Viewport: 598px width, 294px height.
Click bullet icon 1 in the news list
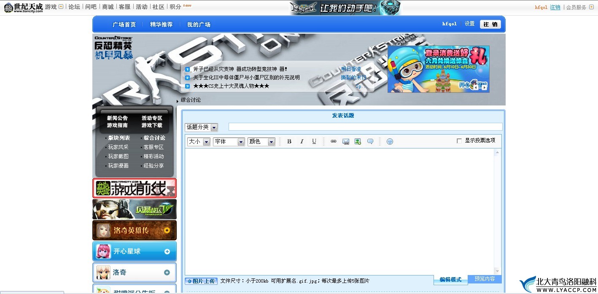188,69
